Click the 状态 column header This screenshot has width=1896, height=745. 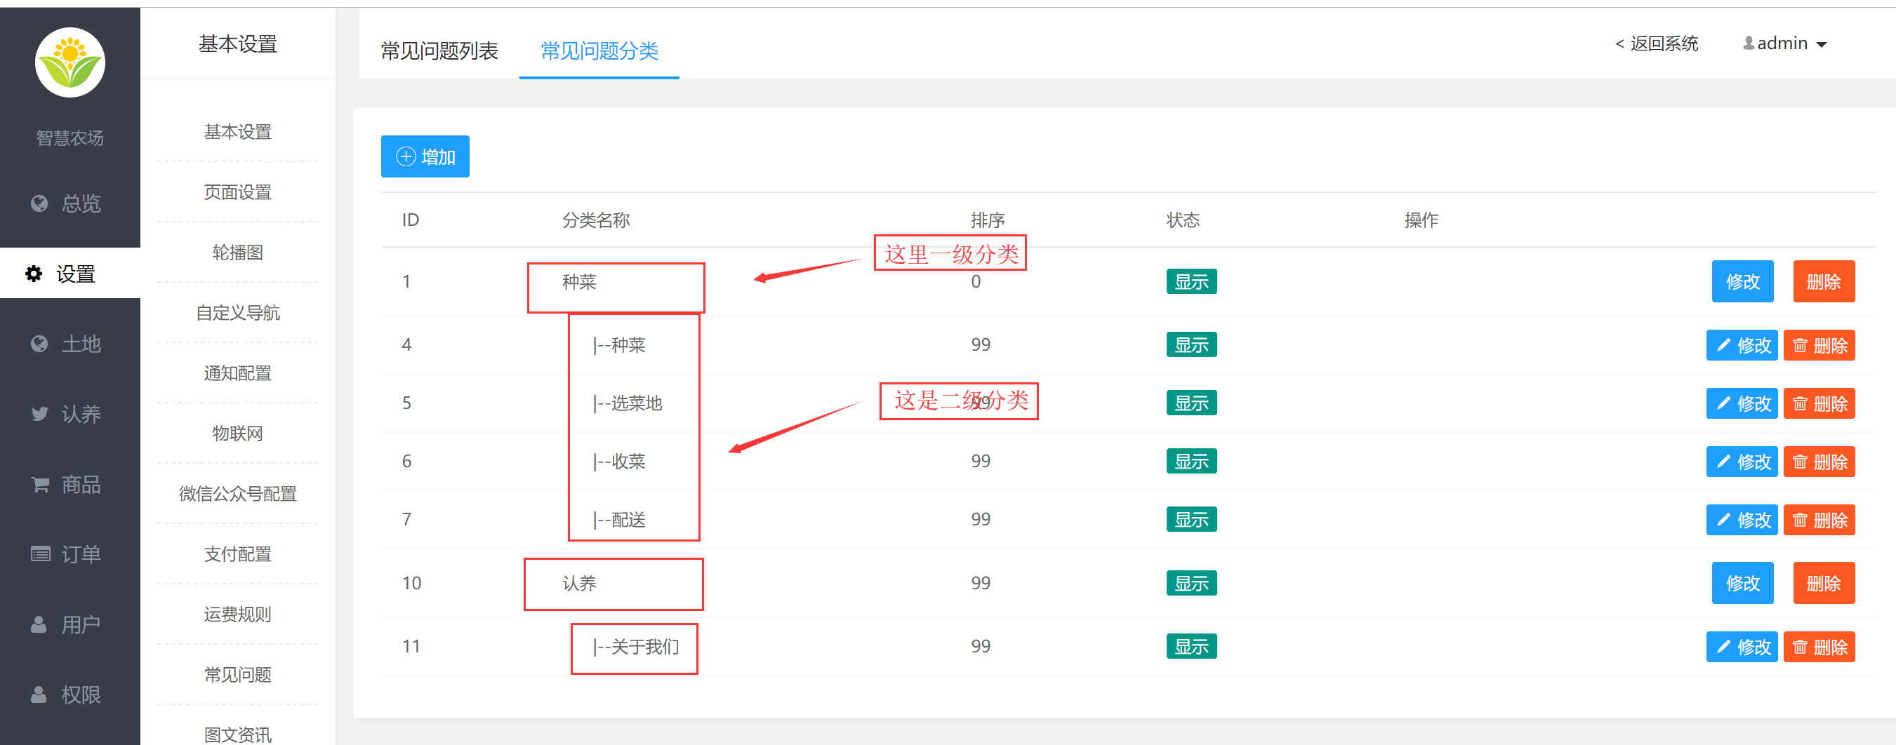(x=1183, y=220)
